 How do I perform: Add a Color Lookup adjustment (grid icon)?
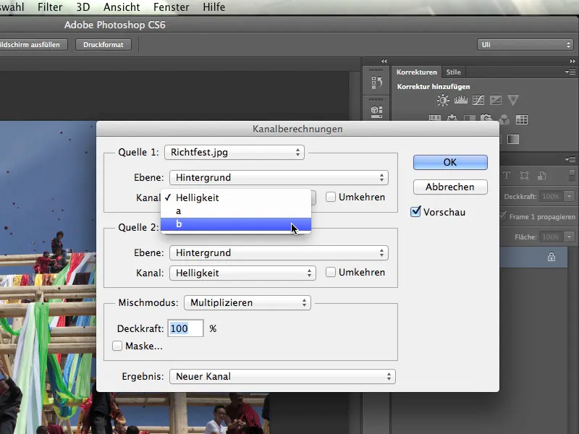click(521, 119)
